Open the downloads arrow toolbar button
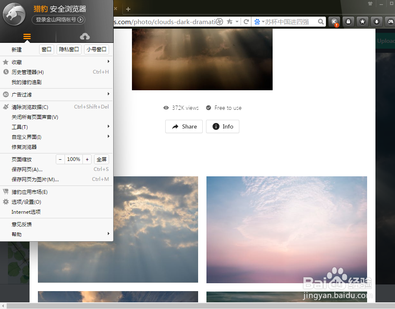Image resolution: width=395 pixels, height=309 pixels. [x=377, y=22]
